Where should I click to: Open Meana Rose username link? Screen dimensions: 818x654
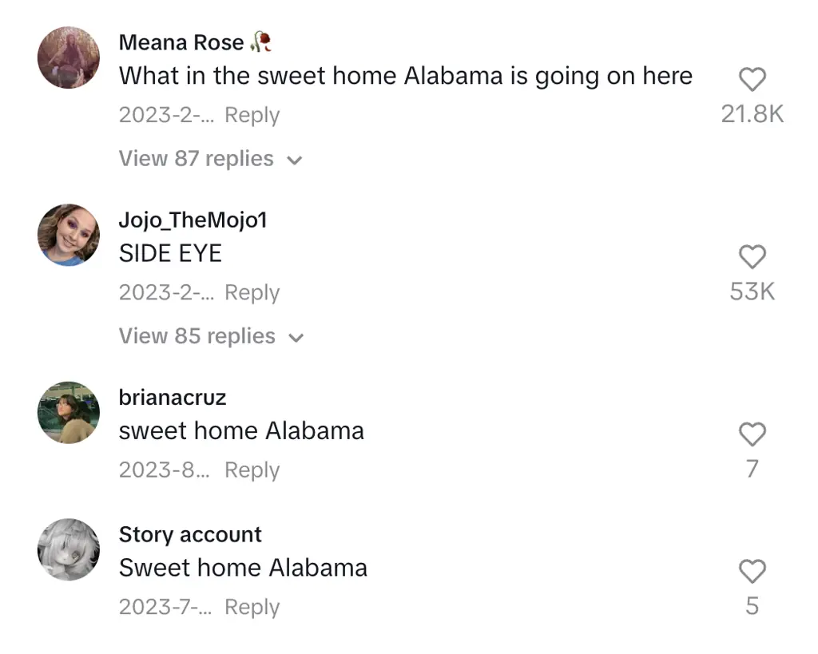pos(181,42)
